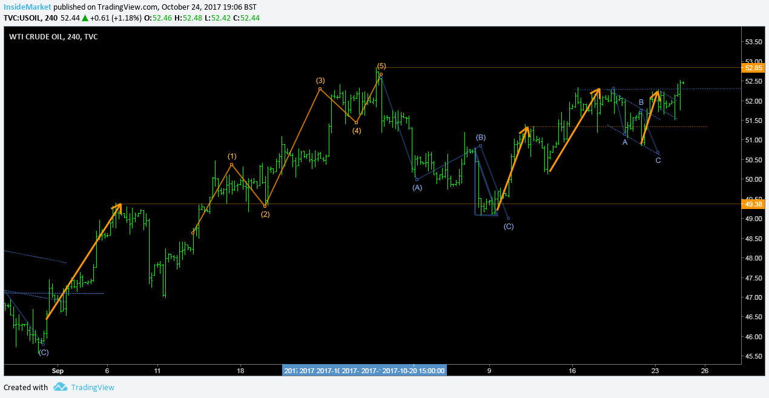This screenshot has height=398, width=769.
Task: Select the (C) label above the Sep date
Action: pyautogui.click(x=43, y=352)
